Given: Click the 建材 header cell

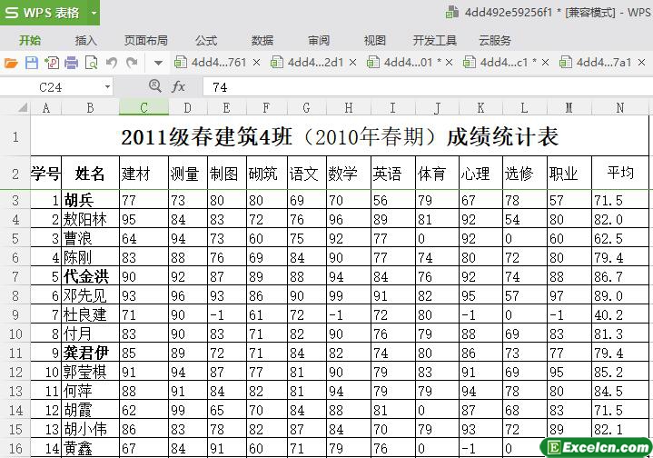Looking at the screenshot, I should point(143,173).
